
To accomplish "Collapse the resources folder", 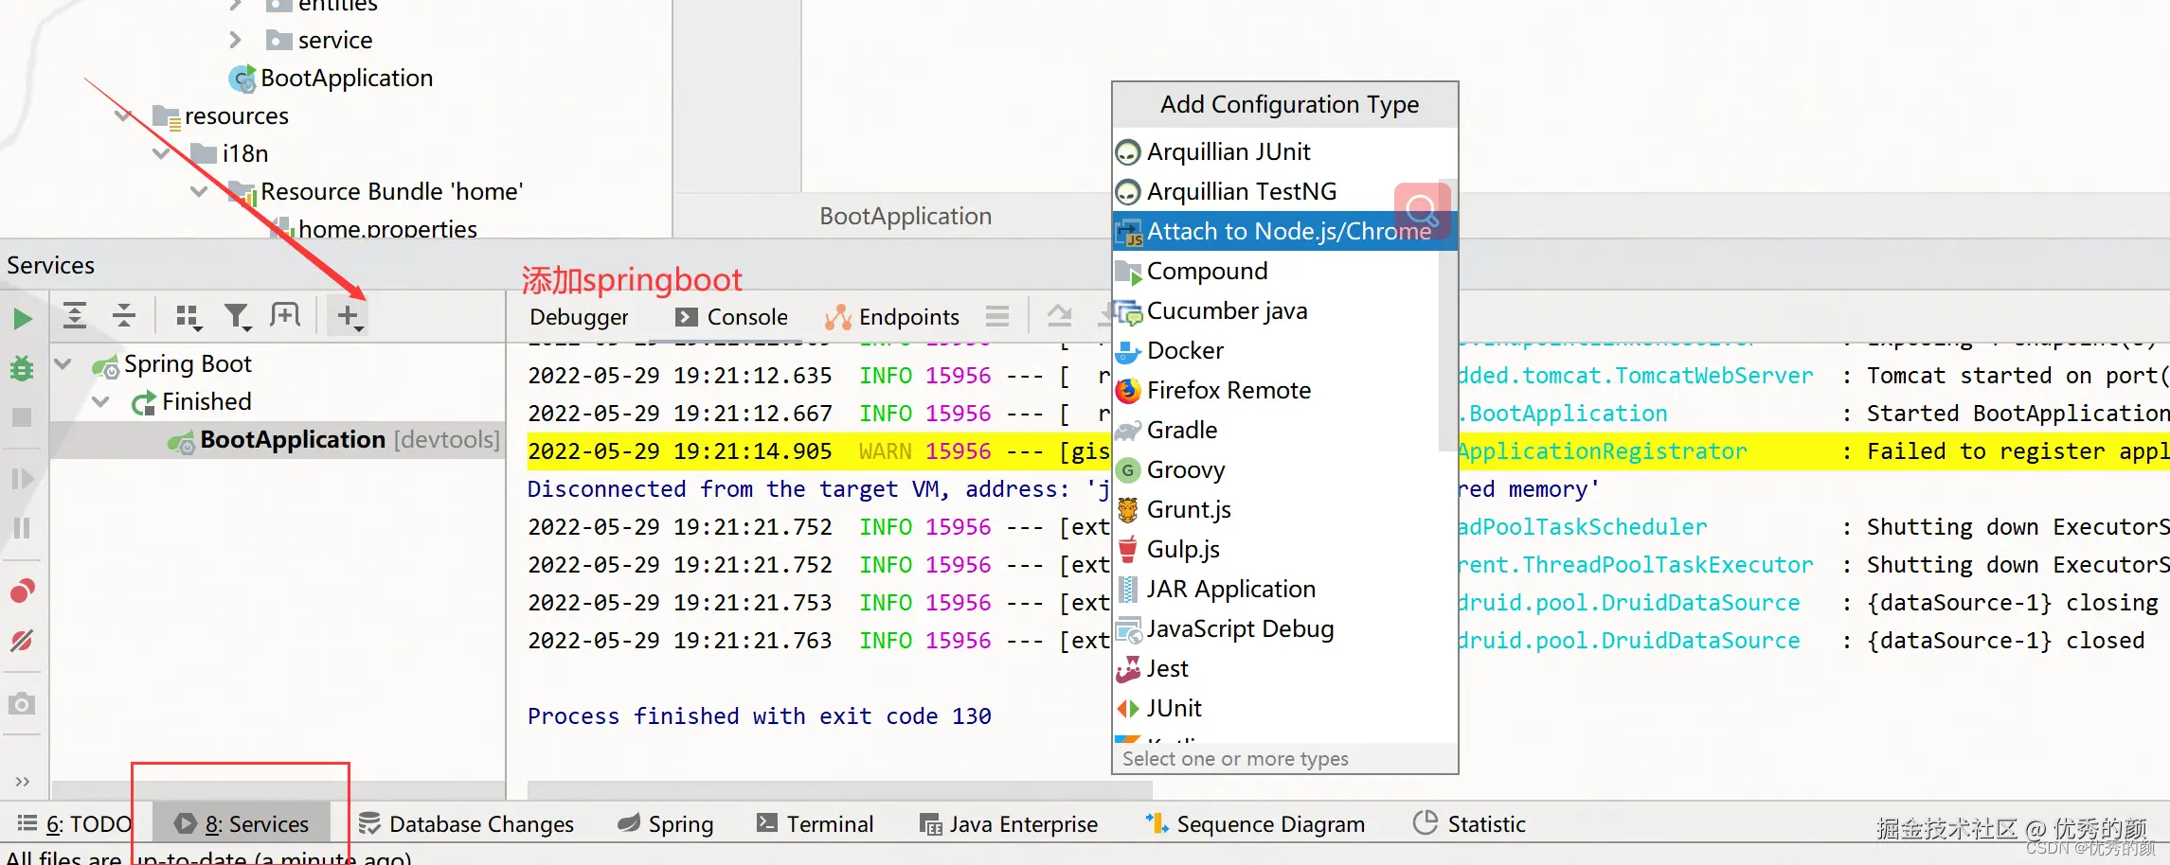I will tap(123, 115).
